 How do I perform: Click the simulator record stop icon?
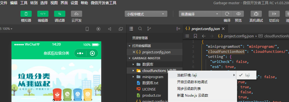coord(98,29)
